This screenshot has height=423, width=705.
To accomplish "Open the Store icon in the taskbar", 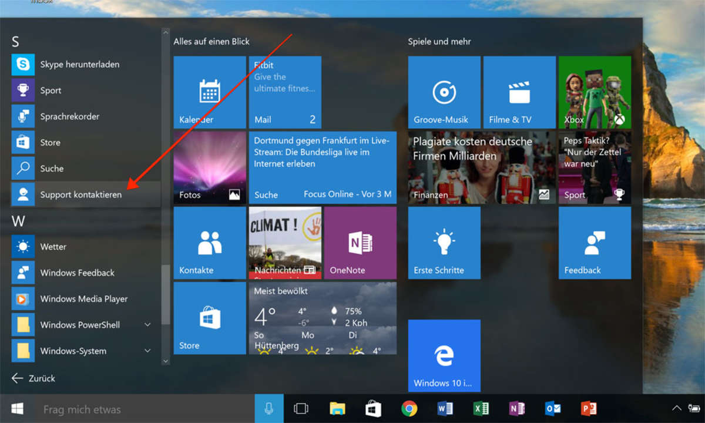I will pyautogui.click(x=373, y=408).
